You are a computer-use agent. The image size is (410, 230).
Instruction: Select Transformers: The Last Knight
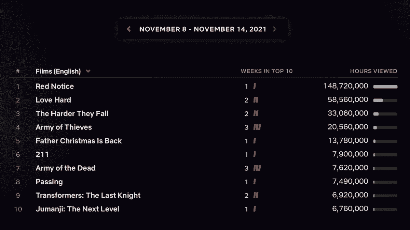(x=88, y=196)
